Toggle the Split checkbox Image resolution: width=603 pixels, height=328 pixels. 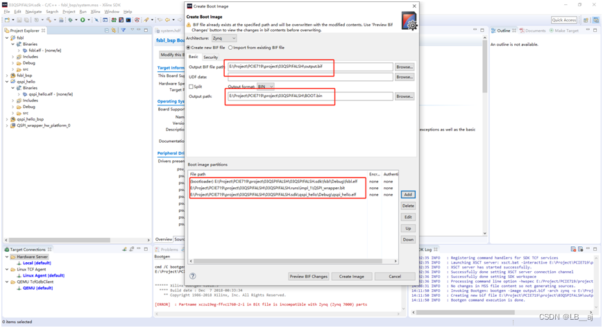(x=191, y=87)
